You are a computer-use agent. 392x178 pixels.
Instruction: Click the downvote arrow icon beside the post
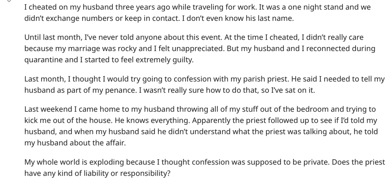tap(9, 1)
